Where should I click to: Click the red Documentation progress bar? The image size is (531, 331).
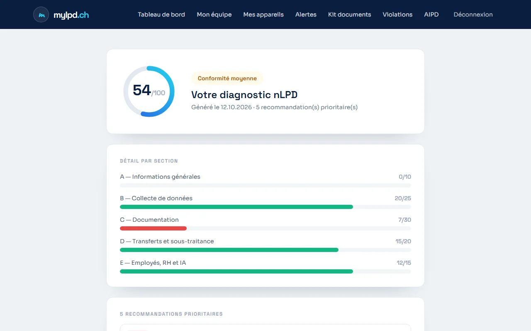pyautogui.click(x=153, y=228)
